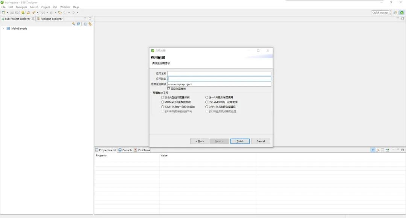406x218 pixels.
Task: Select the MDM+ESB radio option
Action: click(162, 102)
